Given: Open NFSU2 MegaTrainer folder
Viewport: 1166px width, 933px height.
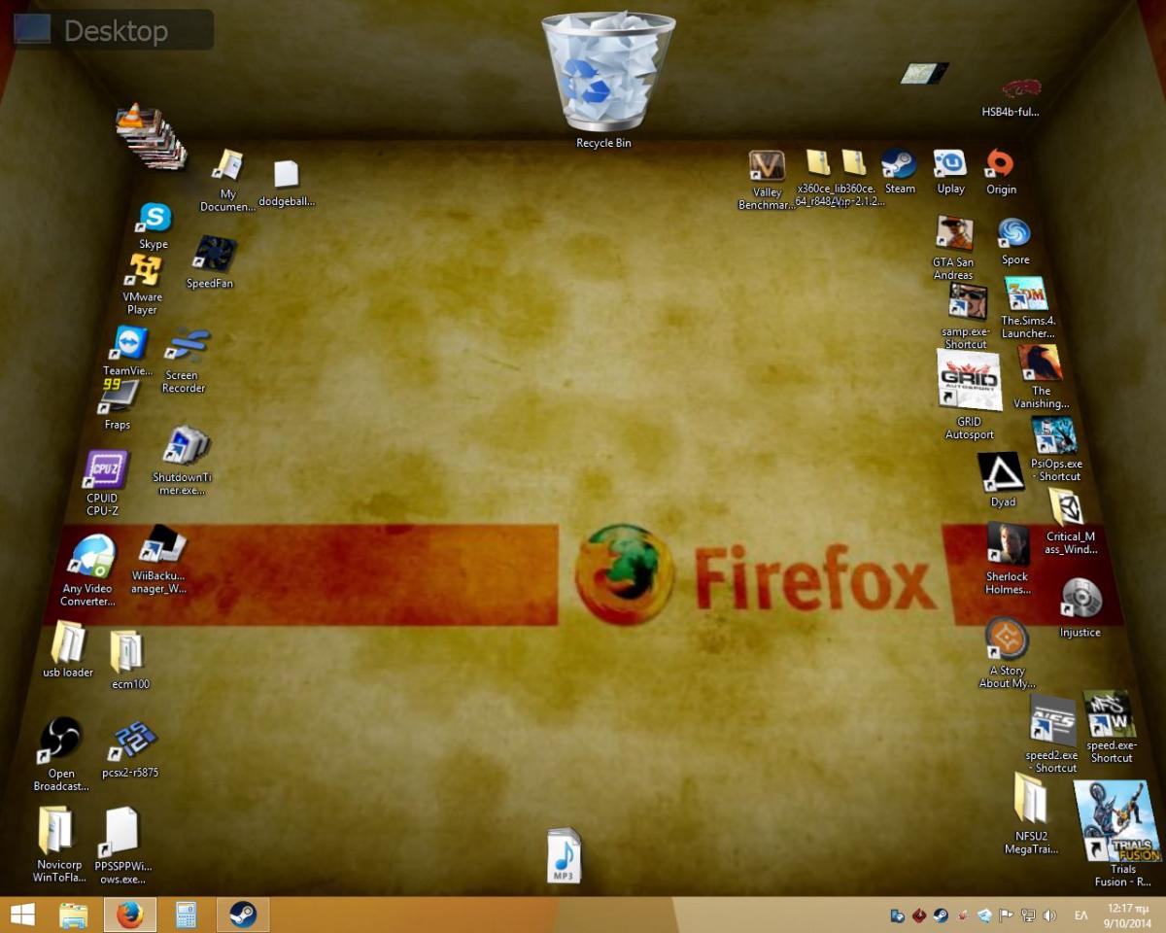Looking at the screenshot, I should 1029,799.
